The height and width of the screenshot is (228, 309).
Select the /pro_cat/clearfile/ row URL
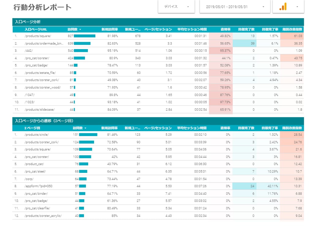coord(37,208)
